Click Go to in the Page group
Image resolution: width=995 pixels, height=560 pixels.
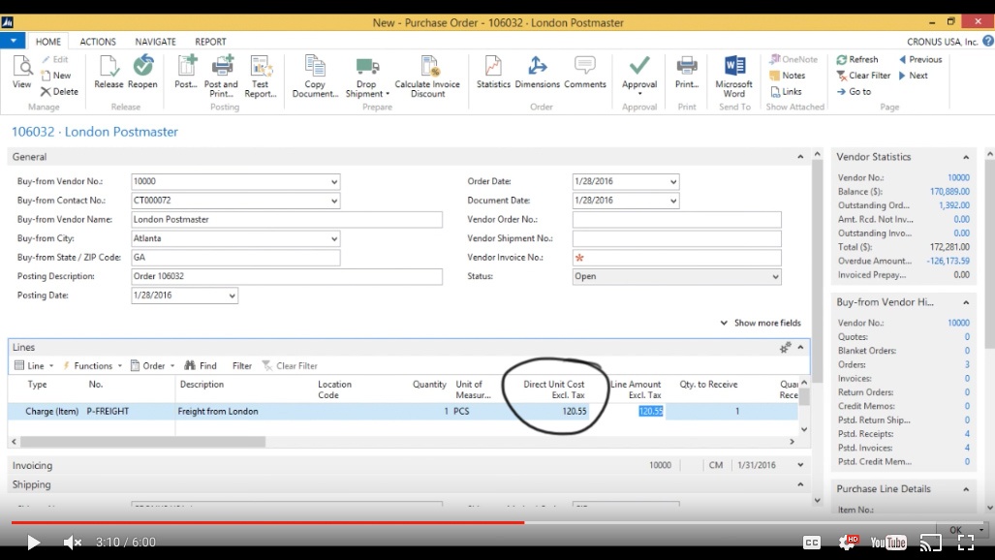tap(854, 91)
